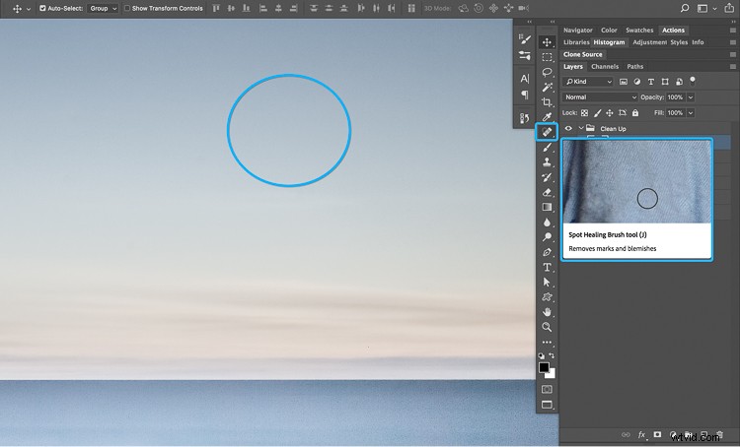
Task: Select the Lasso tool
Action: click(547, 72)
